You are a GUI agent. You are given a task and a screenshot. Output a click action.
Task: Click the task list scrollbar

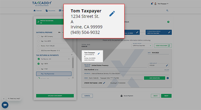(73, 63)
